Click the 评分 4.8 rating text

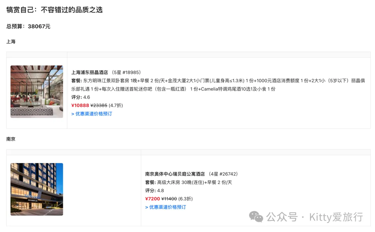(x=155, y=191)
